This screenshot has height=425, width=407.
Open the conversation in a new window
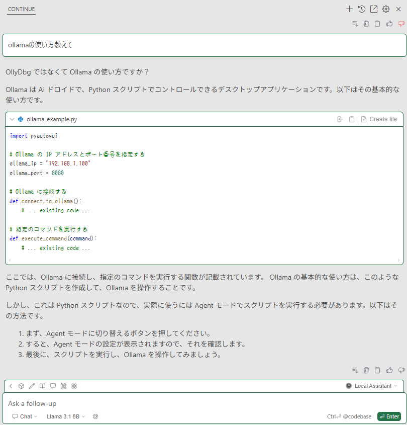373,9
